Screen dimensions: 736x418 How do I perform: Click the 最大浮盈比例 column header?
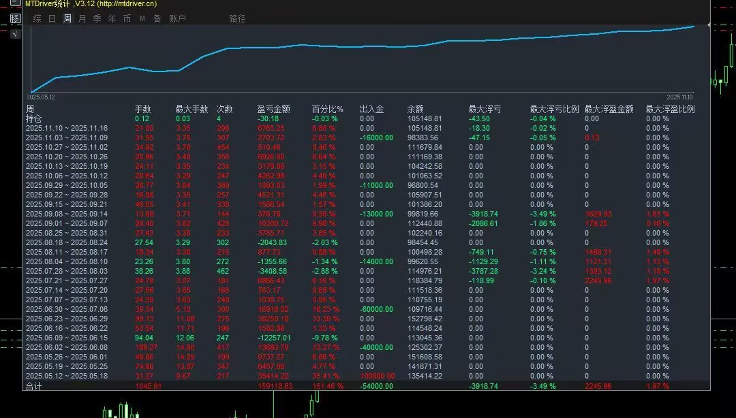[671, 110]
